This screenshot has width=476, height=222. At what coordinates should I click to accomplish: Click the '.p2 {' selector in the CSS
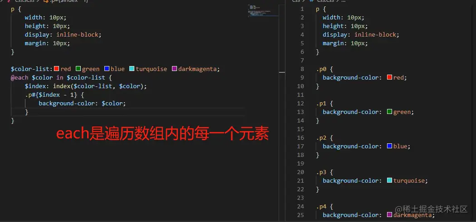pyautogui.click(x=324, y=137)
